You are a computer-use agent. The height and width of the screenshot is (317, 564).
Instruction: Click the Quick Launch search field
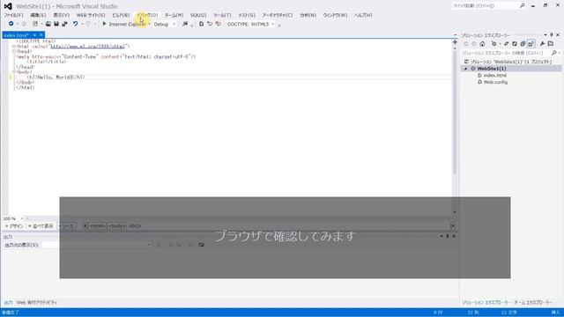pos(486,6)
